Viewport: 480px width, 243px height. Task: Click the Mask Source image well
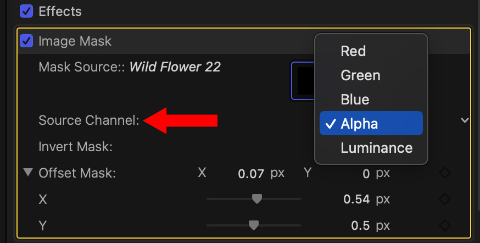click(302, 81)
